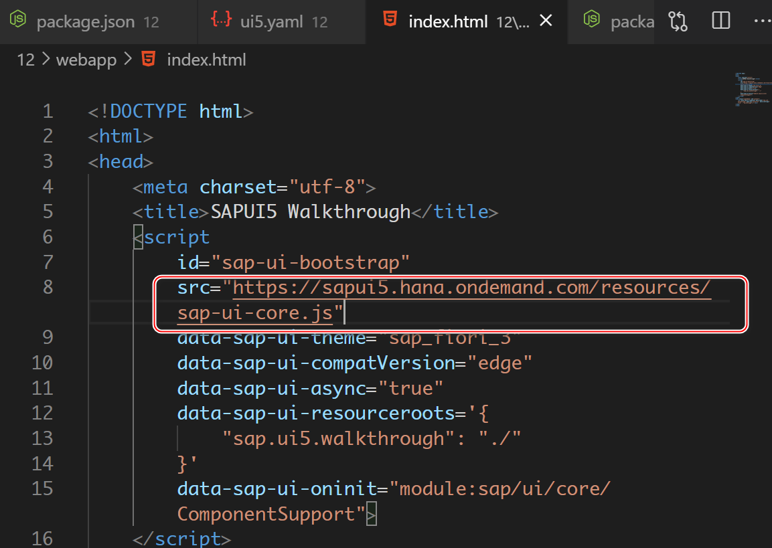Open the compare changes icon
This screenshot has height=548, width=772.
click(678, 21)
